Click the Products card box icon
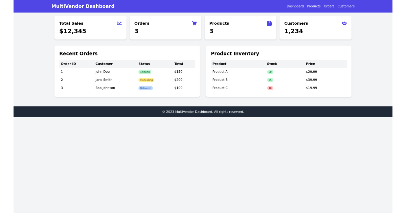 coord(269,23)
